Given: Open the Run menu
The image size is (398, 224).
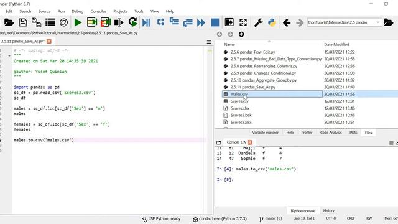Looking at the screenshot, I should point(61,11).
